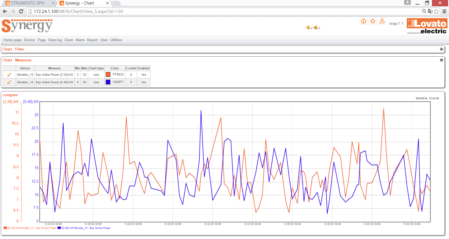Viewport: 449px width, 239px height.
Task: Click the alarm bell icon showing 4
Action: point(308,27)
